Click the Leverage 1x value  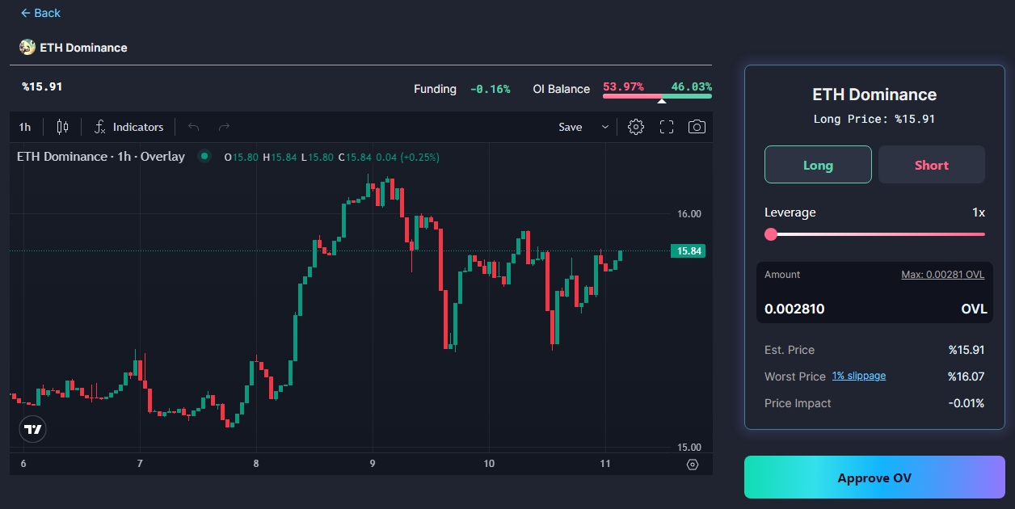(x=979, y=212)
